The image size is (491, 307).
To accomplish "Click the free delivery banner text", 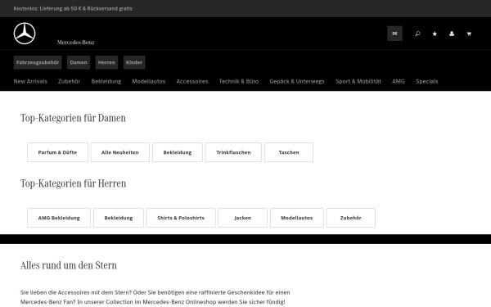I will (x=73, y=8).
